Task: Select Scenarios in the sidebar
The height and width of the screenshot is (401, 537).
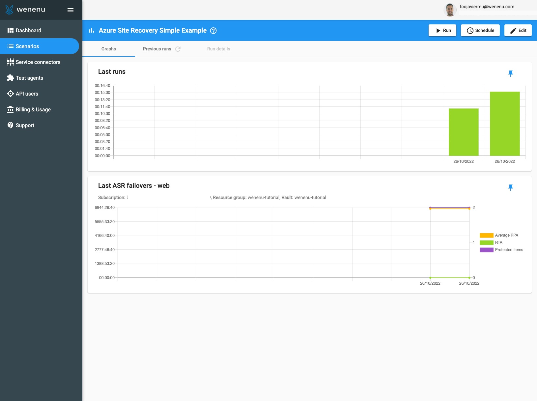Action: coord(40,46)
